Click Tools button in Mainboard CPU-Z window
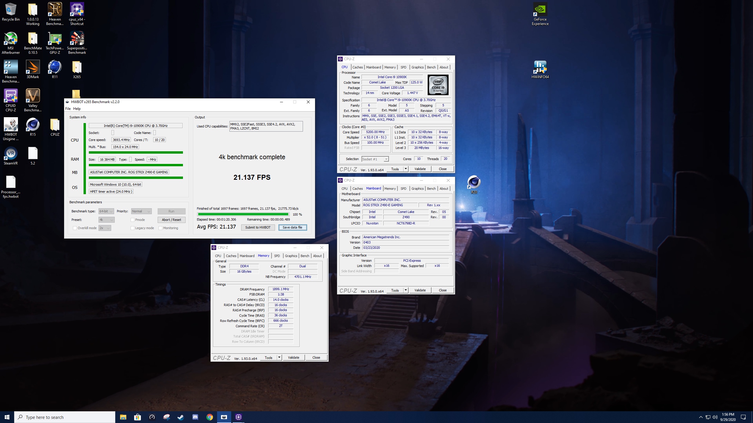Image resolution: width=753 pixels, height=423 pixels. click(395, 290)
